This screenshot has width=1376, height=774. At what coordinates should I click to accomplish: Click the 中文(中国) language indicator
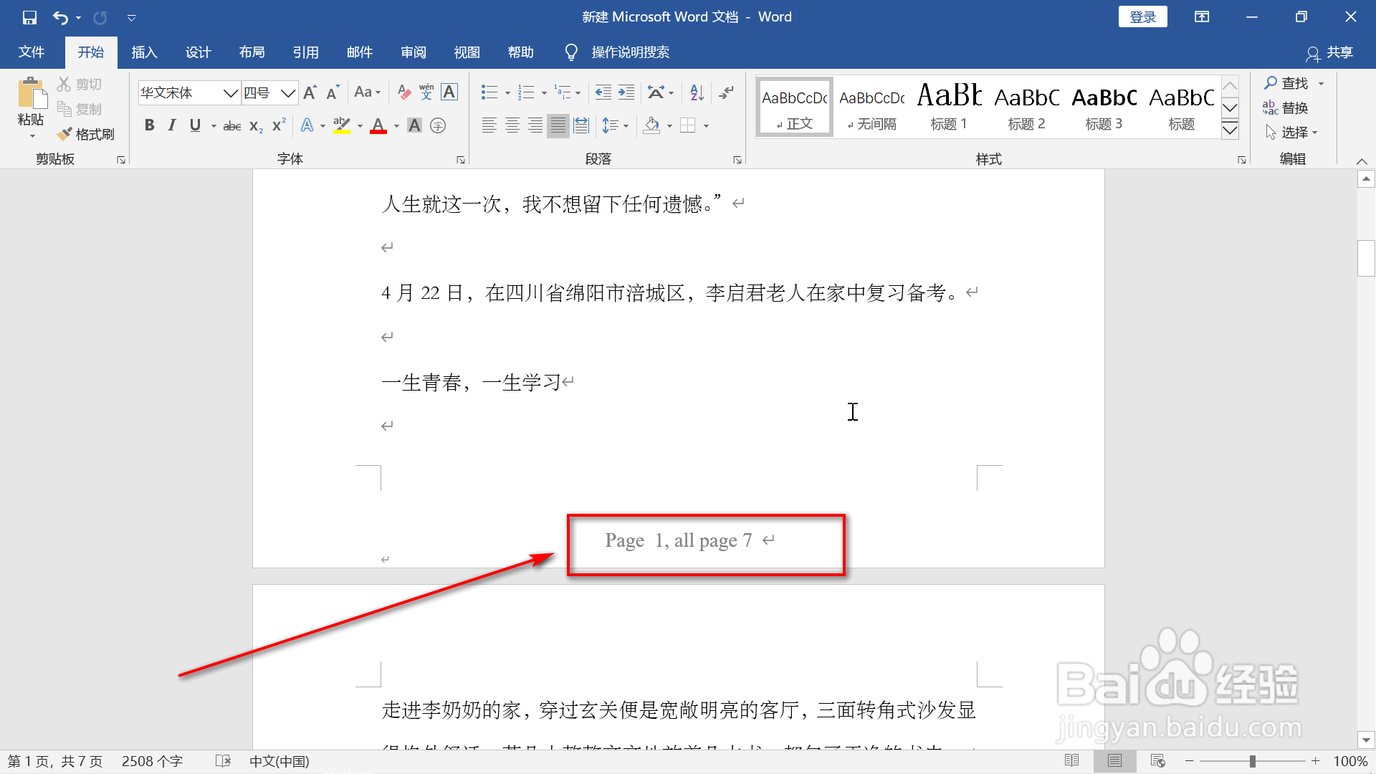tap(279, 761)
